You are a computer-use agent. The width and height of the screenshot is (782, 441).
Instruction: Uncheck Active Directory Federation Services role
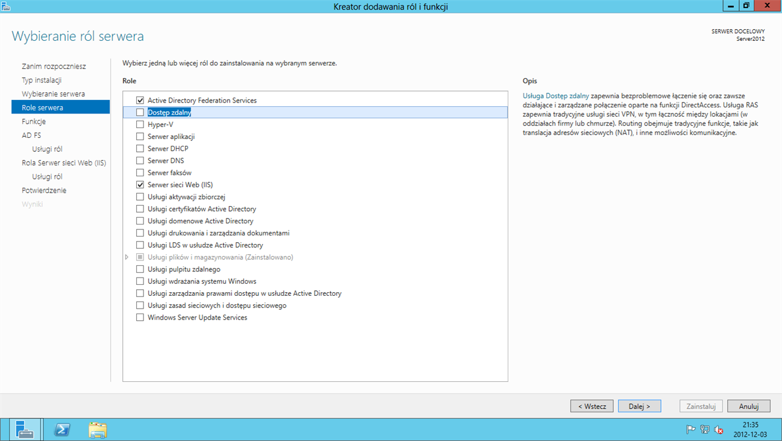pyautogui.click(x=140, y=100)
